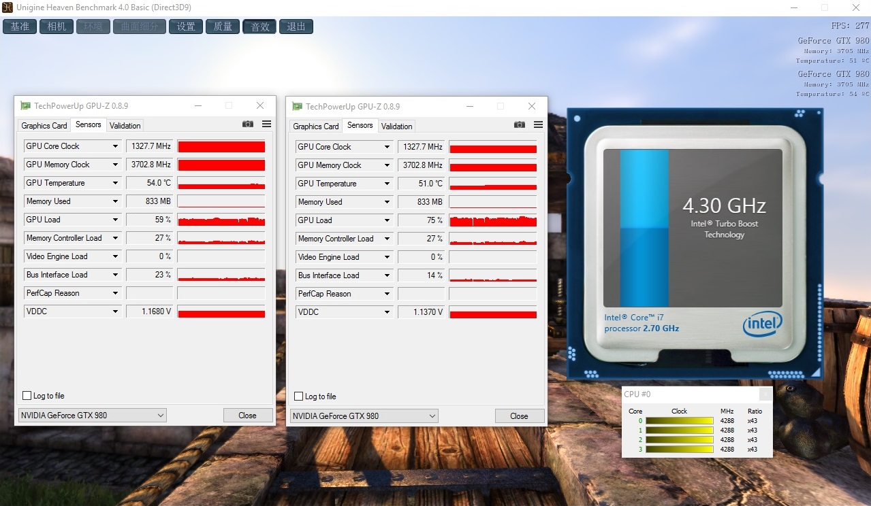Open the hamburger menu in left GPU-Z window
This screenshot has width=871, height=506.
click(x=266, y=124)
